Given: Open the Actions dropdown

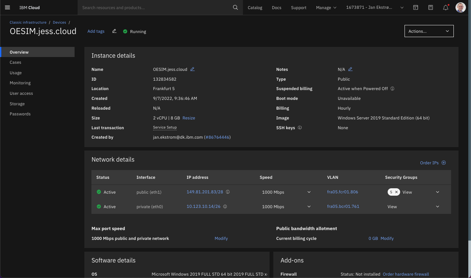Looking at the screenshot, I should coord(429,31).
